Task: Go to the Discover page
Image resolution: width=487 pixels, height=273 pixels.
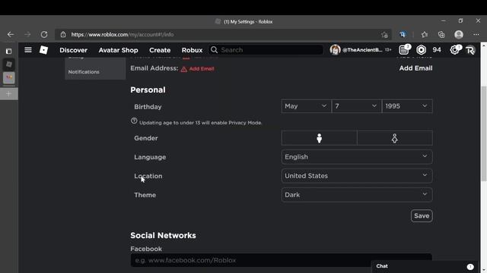Action: pos(74,50)
